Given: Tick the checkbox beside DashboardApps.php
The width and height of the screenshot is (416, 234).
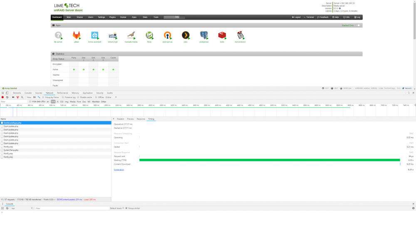Looking at the screenshot, I should pos(2,123).
